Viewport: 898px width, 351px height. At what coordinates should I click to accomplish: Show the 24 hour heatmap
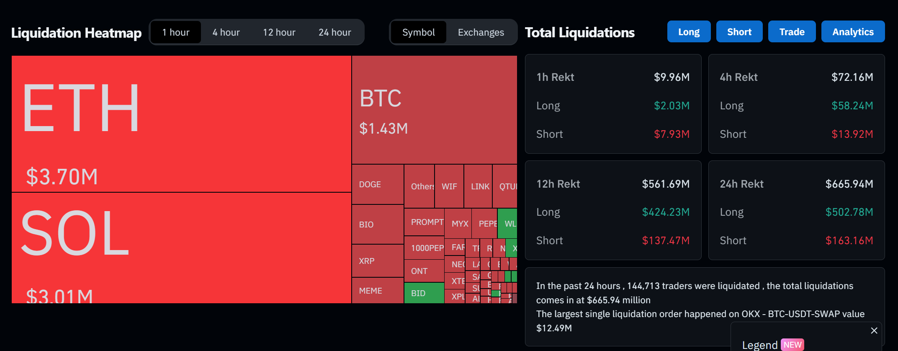(335, 32)
